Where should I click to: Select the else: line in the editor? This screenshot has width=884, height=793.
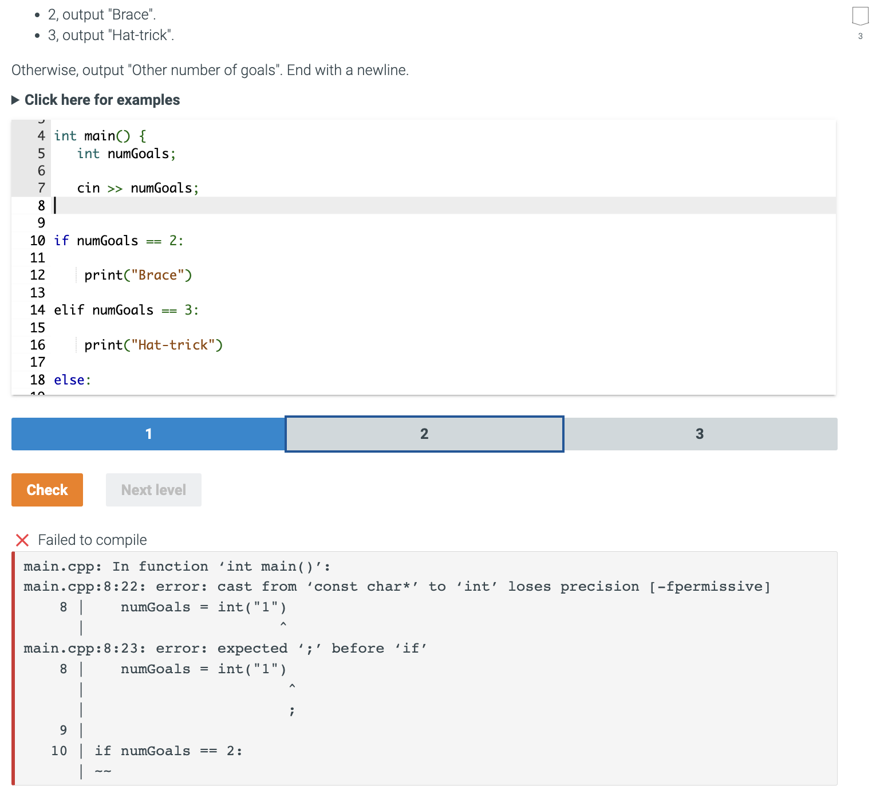tap(72, 379)
